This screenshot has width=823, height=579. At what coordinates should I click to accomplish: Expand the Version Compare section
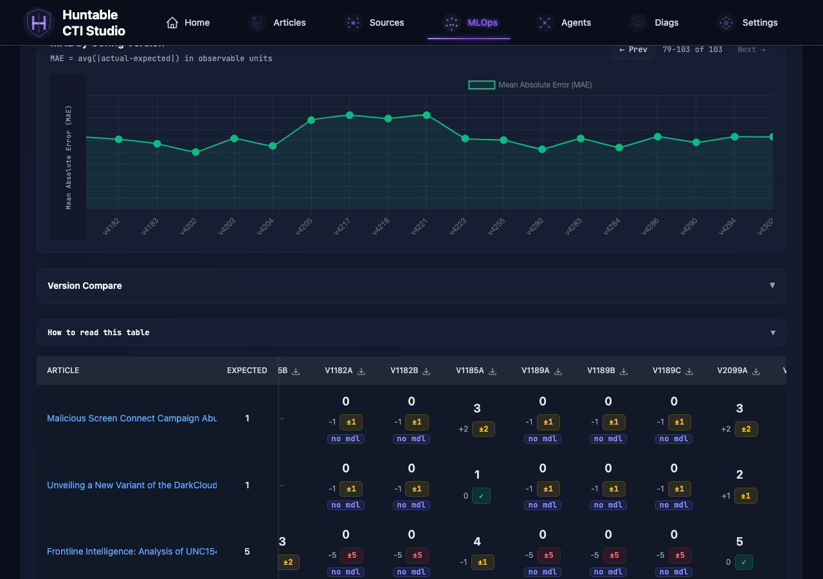[411, 286]
